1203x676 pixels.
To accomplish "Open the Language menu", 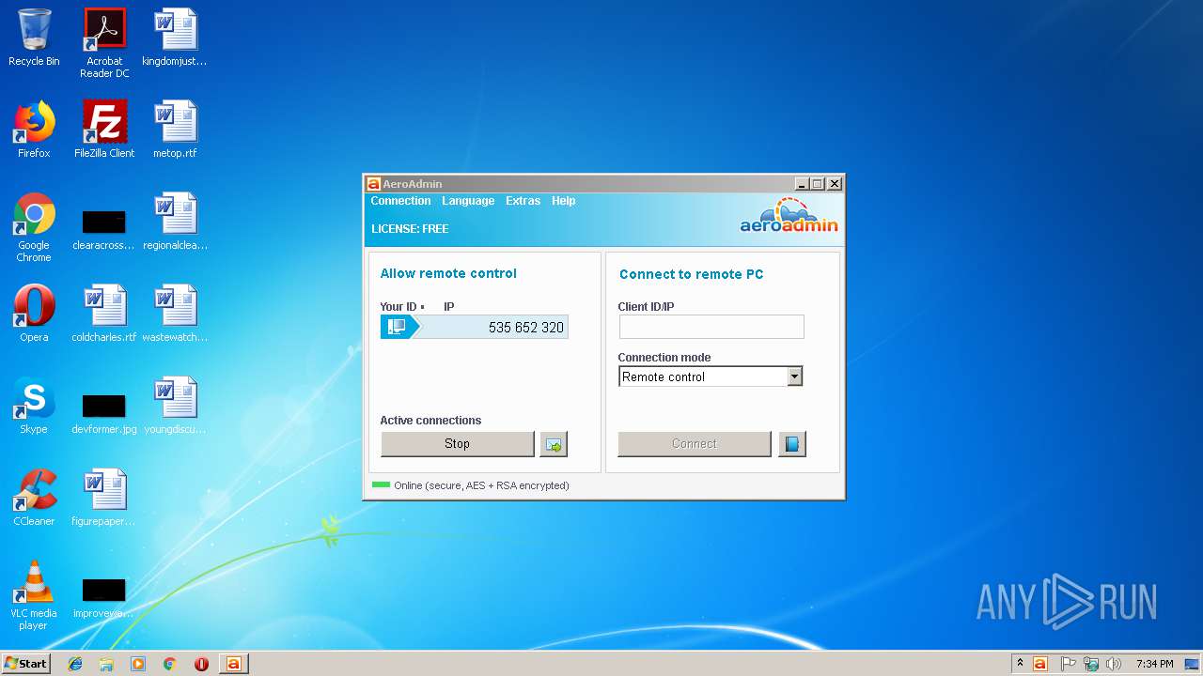I will 468,201.
